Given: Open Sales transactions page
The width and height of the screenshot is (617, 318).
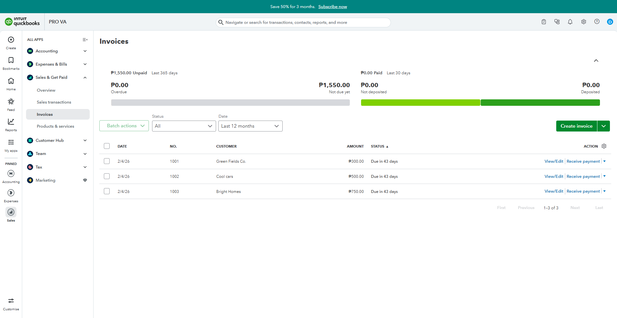Looking at the screenshot, I should click(54, 102).
